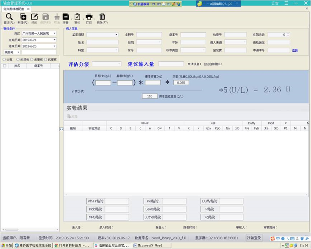Click the 注销登录 logout button

point(254,238)
